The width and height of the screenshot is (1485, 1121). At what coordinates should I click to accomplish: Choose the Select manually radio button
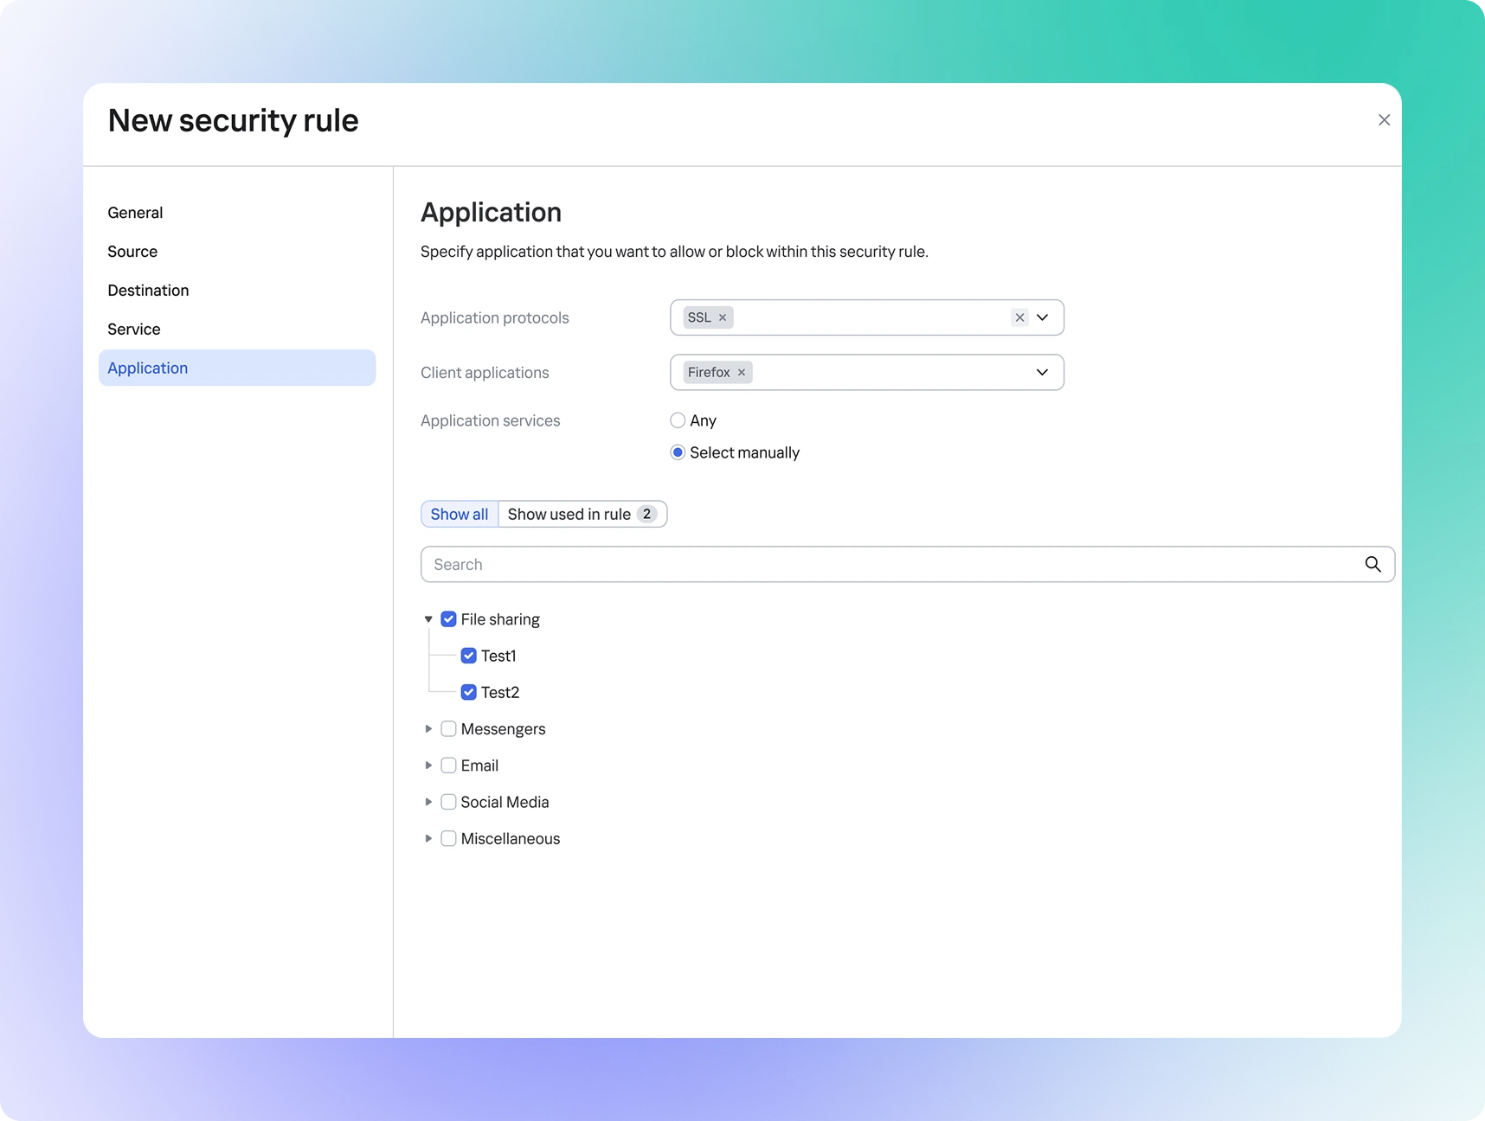[x=678, y=452]
